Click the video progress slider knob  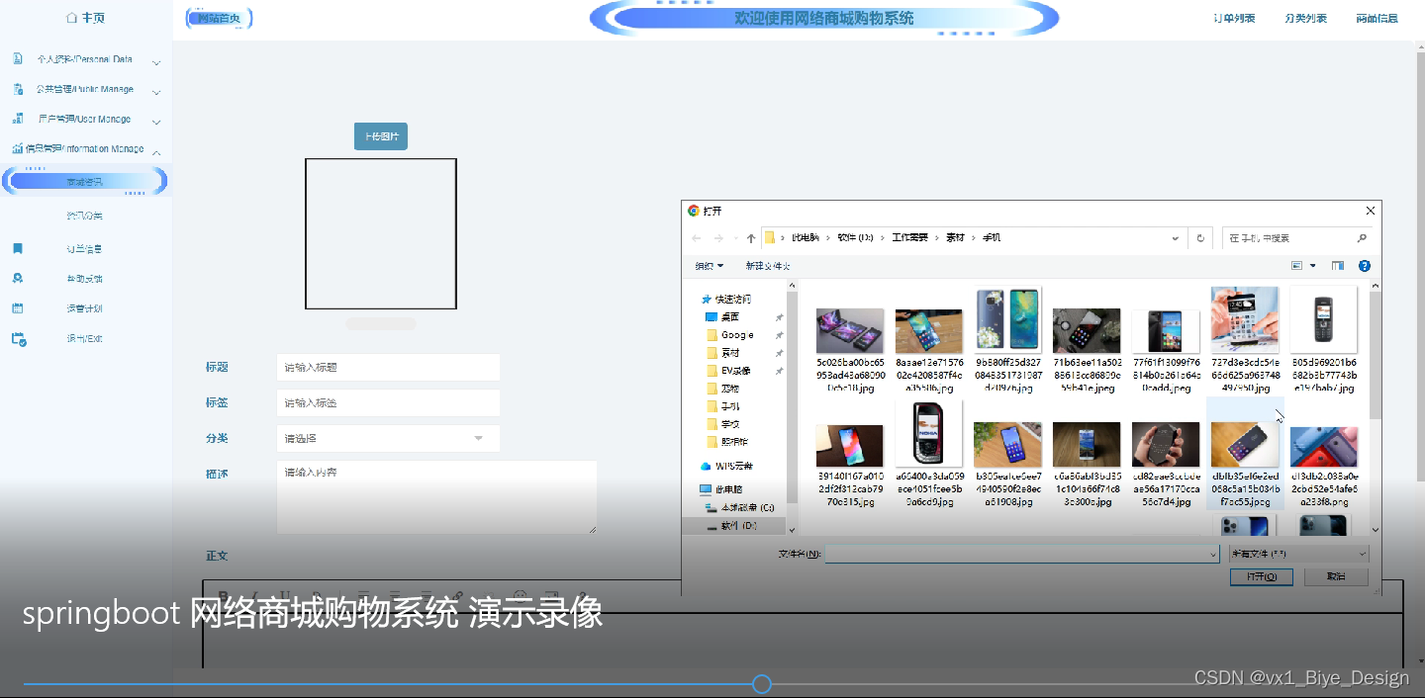761,683
